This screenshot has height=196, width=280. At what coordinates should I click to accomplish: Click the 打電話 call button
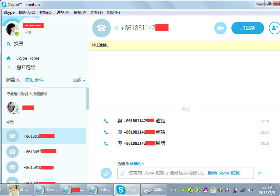tap(248, 28)
